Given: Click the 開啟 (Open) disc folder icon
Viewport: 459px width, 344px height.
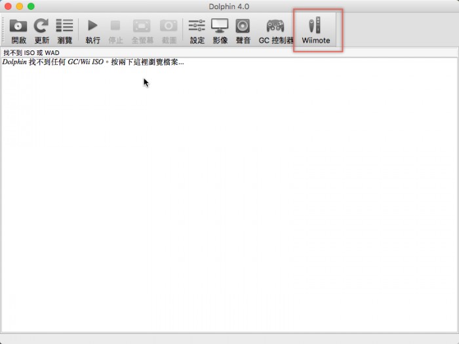Looking at the screenshot, I should click(x=18, y=26).
